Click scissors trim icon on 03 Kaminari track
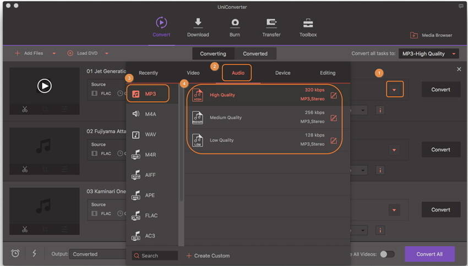The width and height of the screenshot is (468, 266). pos(25,229)
